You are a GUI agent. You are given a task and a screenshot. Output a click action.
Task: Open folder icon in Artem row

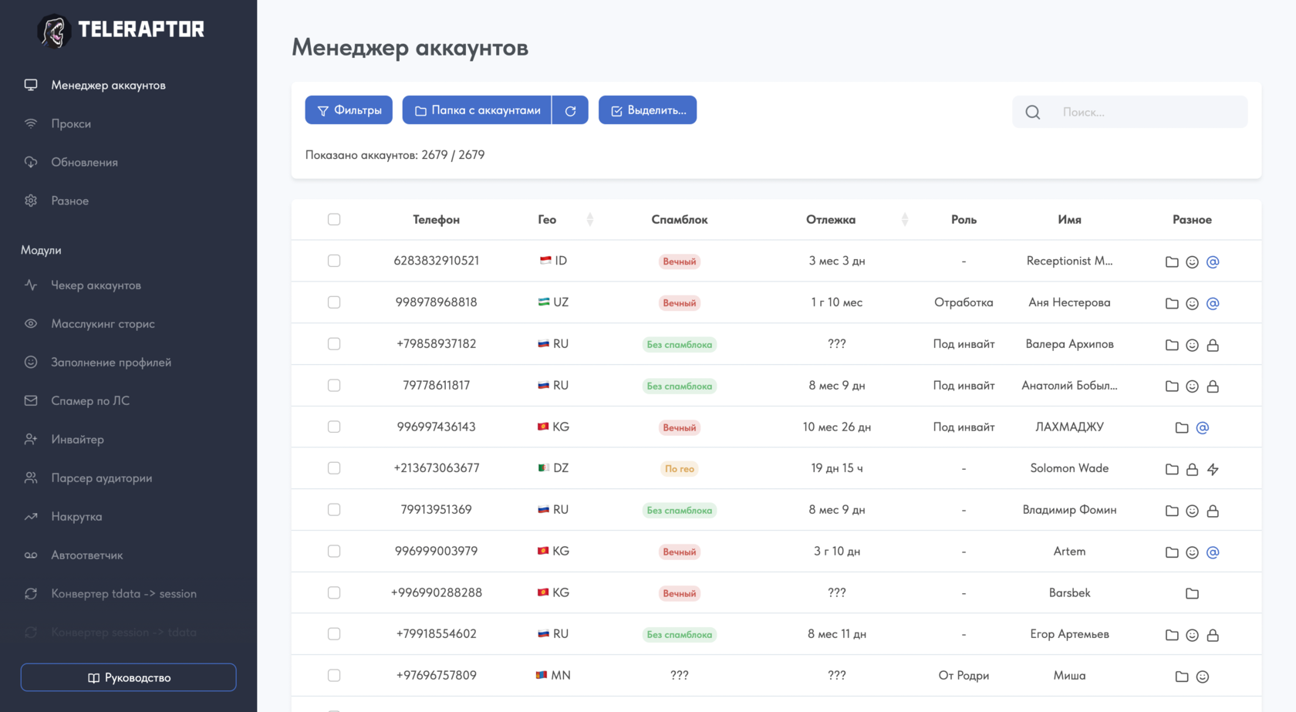(x=1172, y=552)
